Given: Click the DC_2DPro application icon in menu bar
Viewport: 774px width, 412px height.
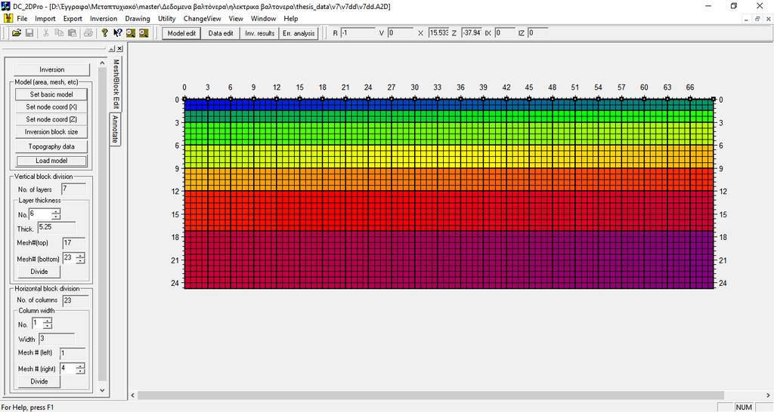Looking at the screenshot, I should coord(8,18).
